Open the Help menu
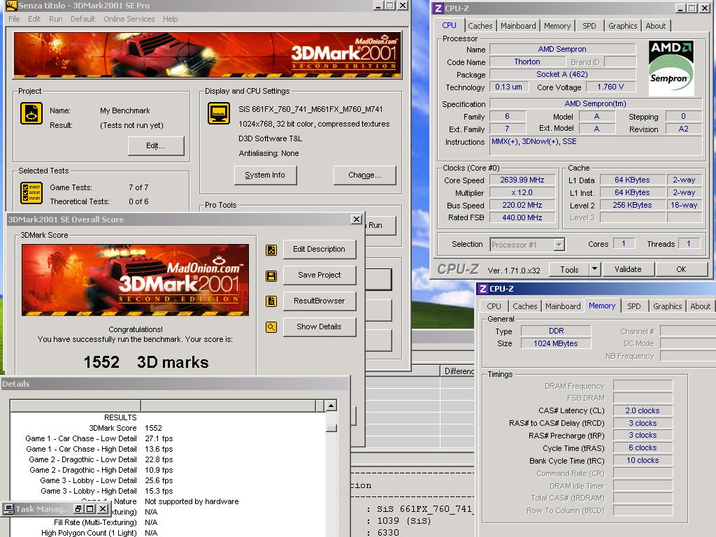The width and height of the screenshot is (716, 537). click(x=171, y=19)
